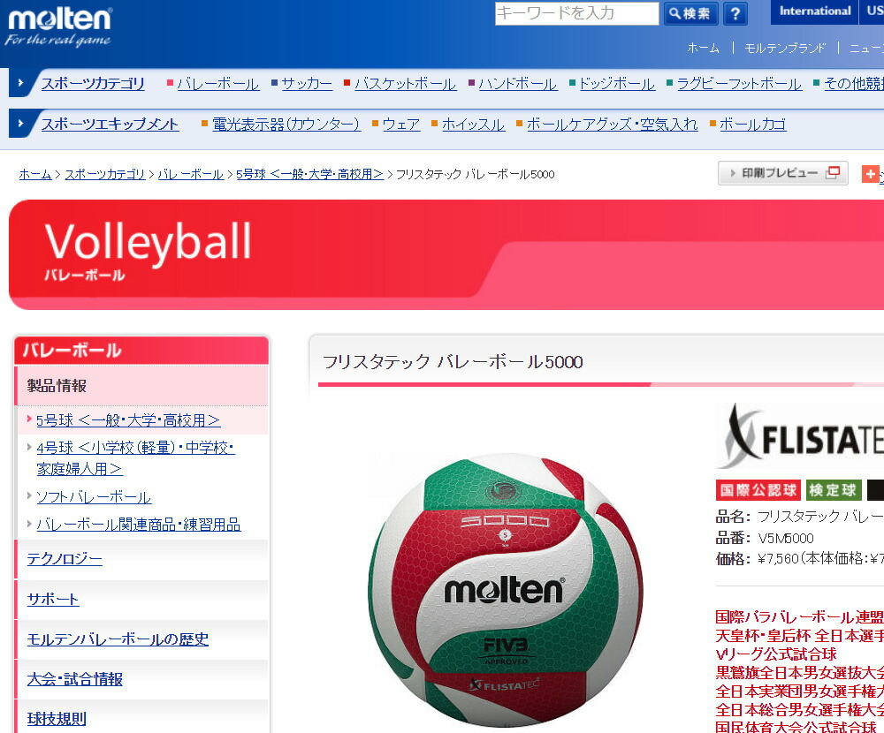884x733 pixels.
Task: Click the バレーボール sidebar section header
Action: click(141, 351)
